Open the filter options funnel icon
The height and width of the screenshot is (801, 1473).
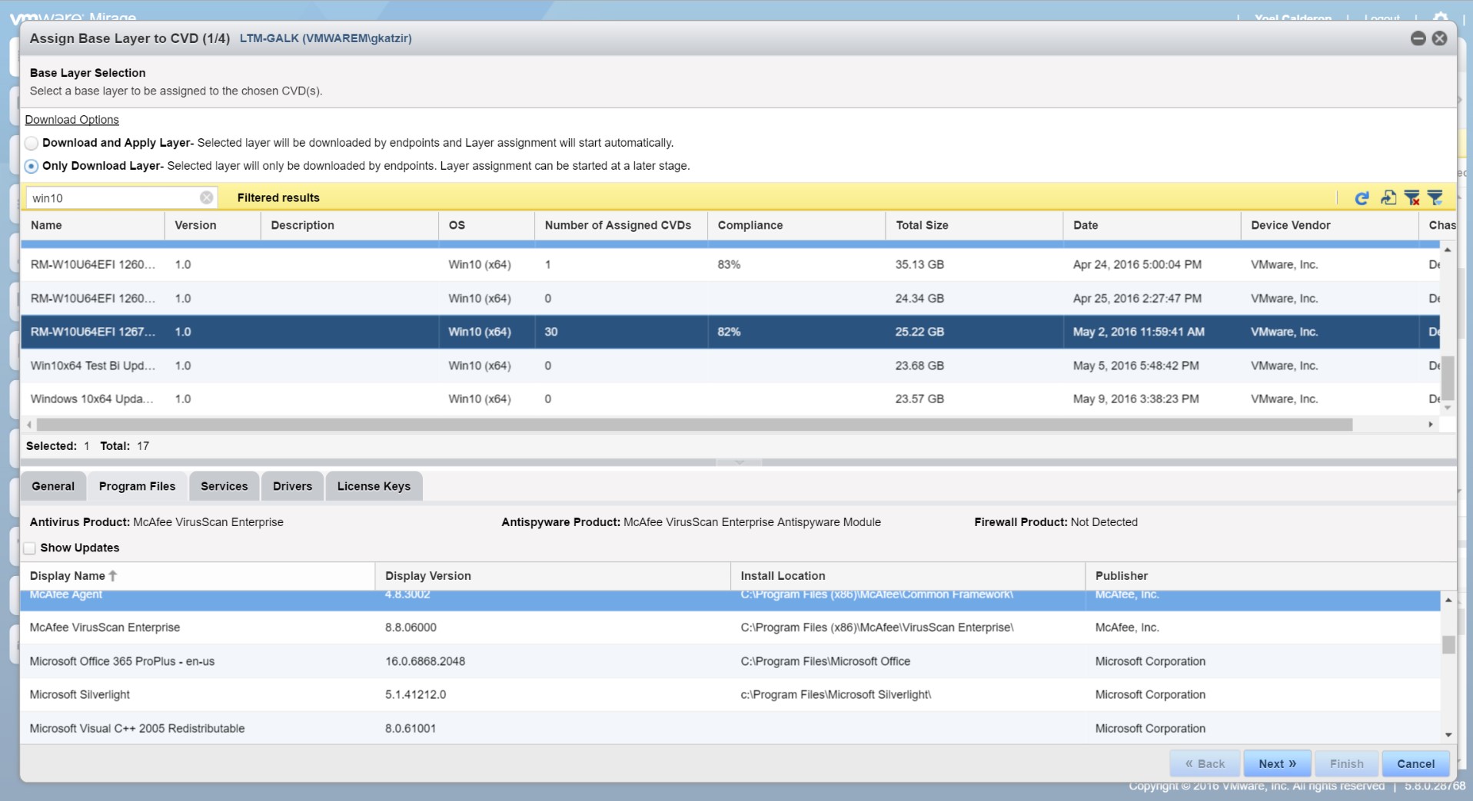(1435, 198)
